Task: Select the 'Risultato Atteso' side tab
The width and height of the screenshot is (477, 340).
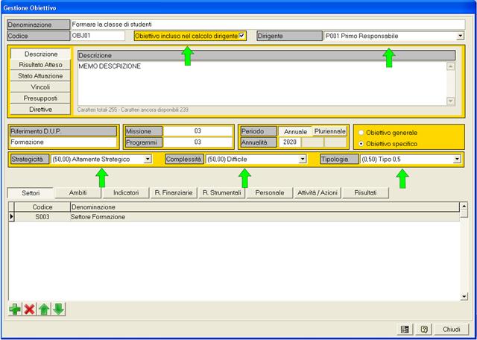Action: click(40, 65)
